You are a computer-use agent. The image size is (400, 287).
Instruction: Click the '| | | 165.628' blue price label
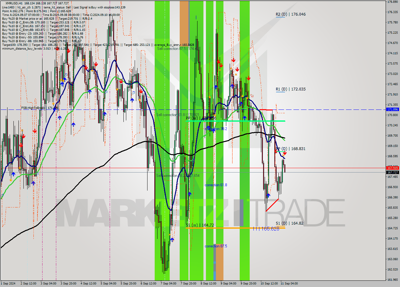coord(266,229)
